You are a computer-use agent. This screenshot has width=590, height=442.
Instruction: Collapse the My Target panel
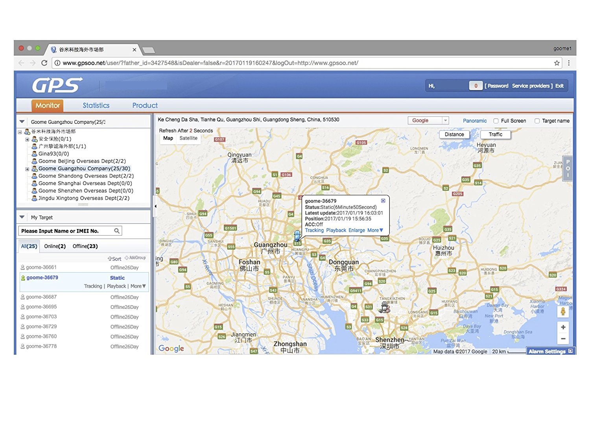click(22, 217)
